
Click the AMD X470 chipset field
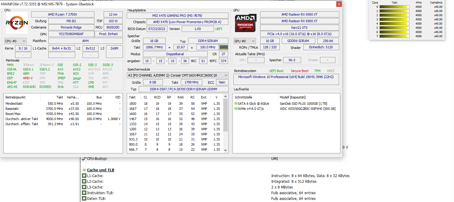(x=187, y=22)
